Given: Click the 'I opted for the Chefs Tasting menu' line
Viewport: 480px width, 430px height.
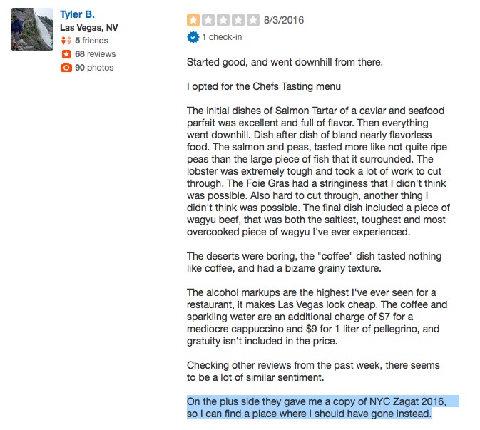Looking at the screenshot, I should [264, 86].
